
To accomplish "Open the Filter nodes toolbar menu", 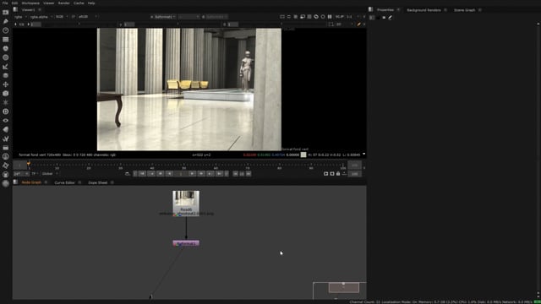I will tap(6, 57).
